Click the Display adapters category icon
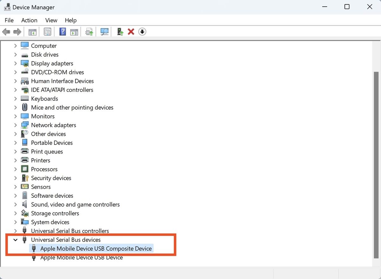This screenshot has height=279, width=381. [x=24, y=63]
